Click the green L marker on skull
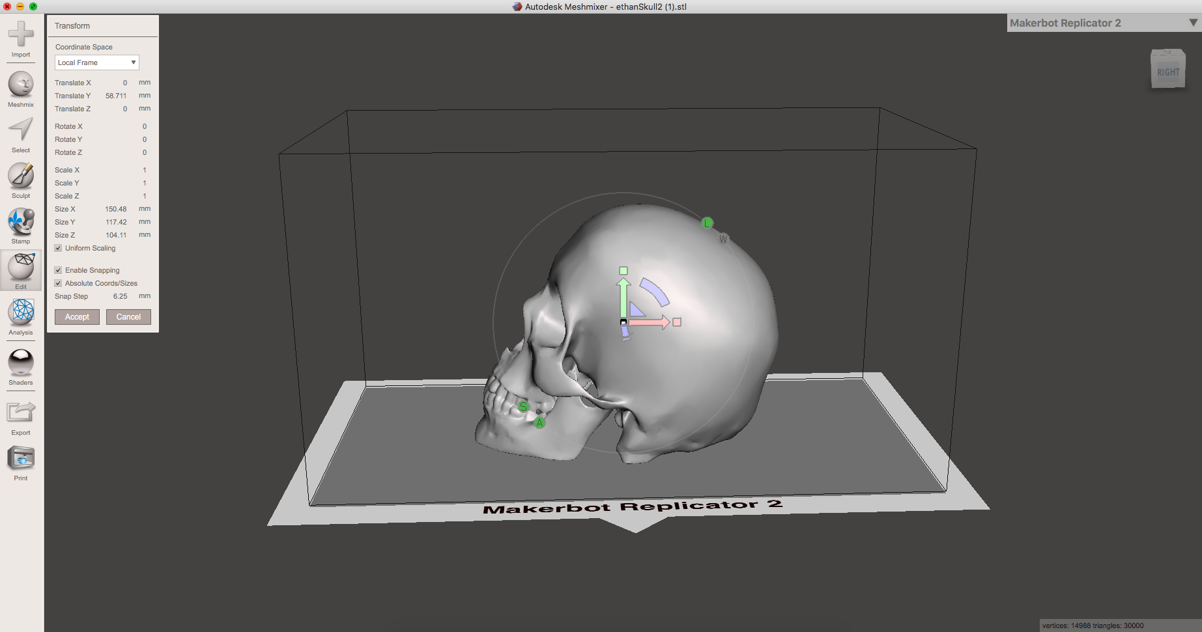The height and width of the screenshot is (632, 1202). [x=708, y=223]
